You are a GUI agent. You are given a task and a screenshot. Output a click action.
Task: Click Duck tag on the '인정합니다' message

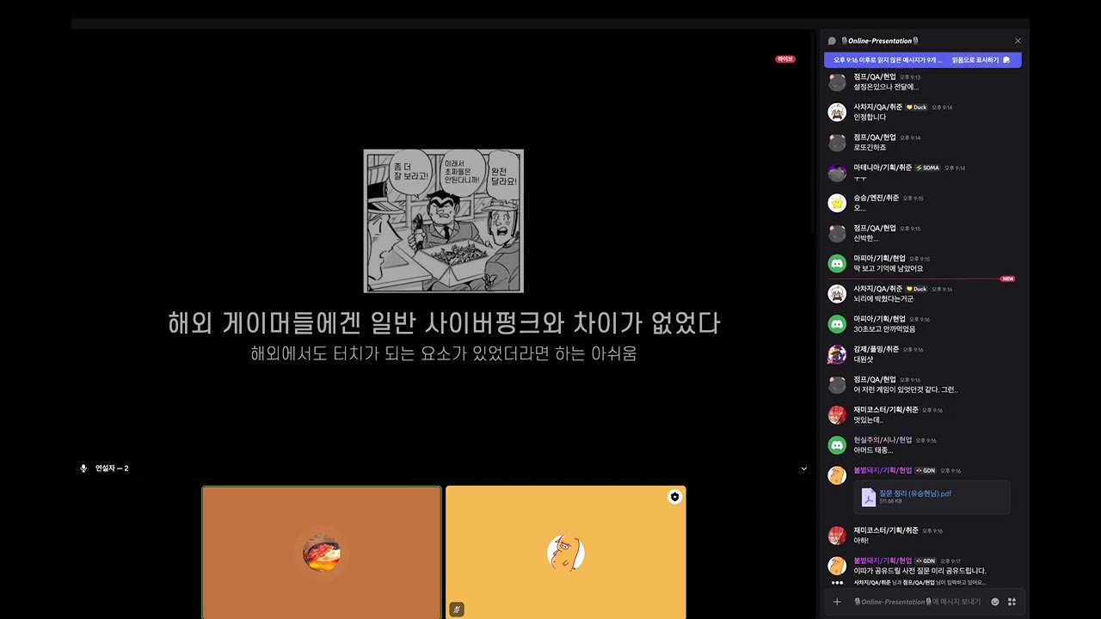(917, 107)
